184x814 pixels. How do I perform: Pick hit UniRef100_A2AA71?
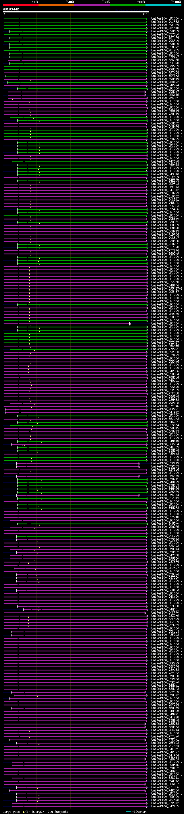coord(165,222)
